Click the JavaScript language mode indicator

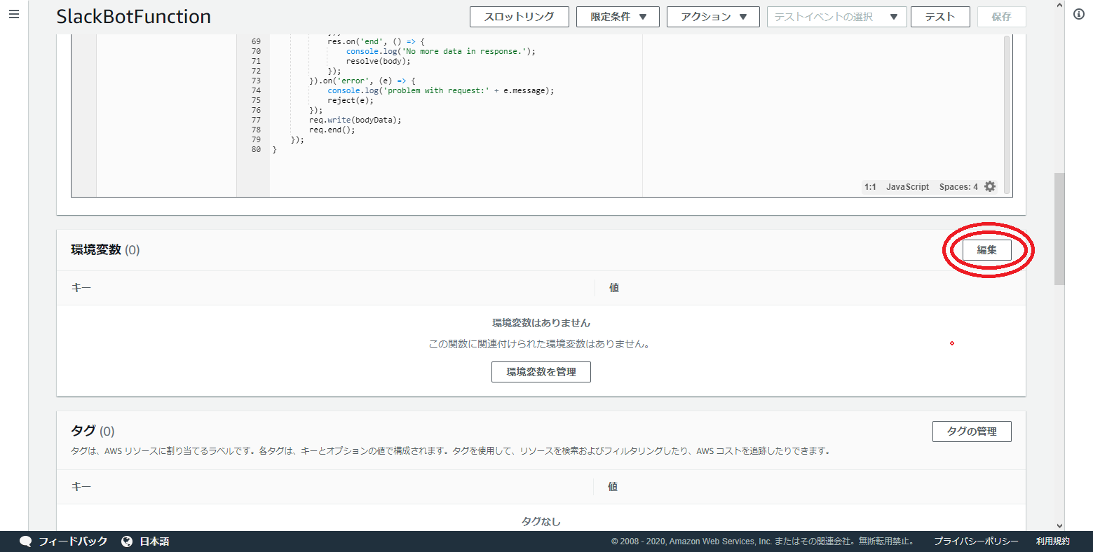click(907, 187)
